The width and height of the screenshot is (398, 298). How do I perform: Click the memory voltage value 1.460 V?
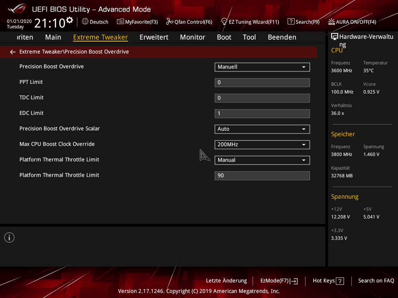(x=371, y=154)
